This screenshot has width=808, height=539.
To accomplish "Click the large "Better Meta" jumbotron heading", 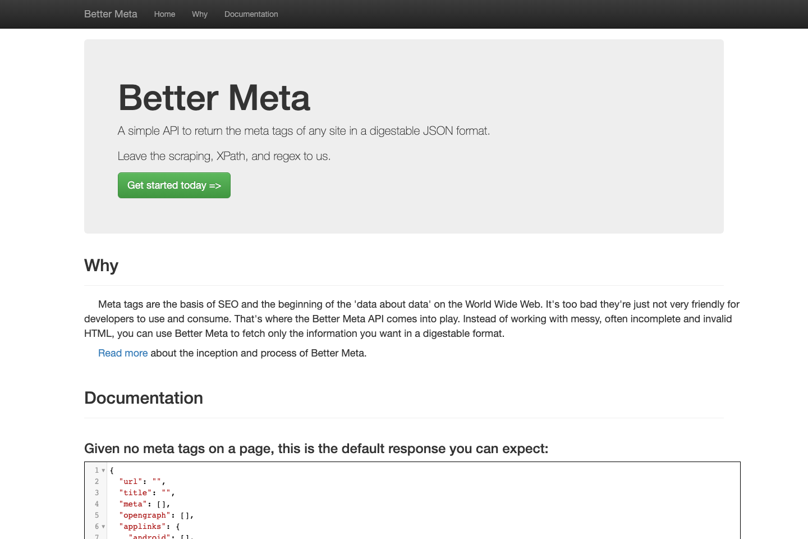I will [214, 98].
